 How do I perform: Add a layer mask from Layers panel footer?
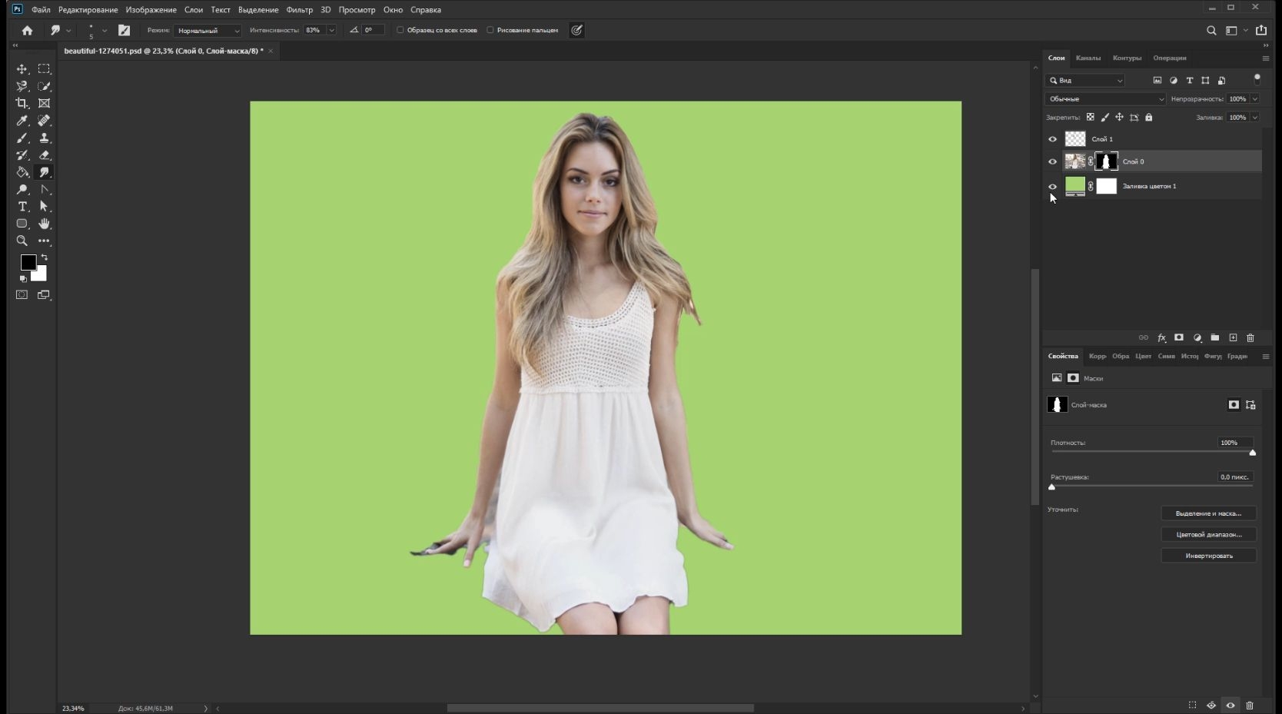tap(1179, 338)
